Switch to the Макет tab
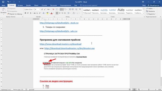Screen dimensions: 162x91 (x=36, y=5)
